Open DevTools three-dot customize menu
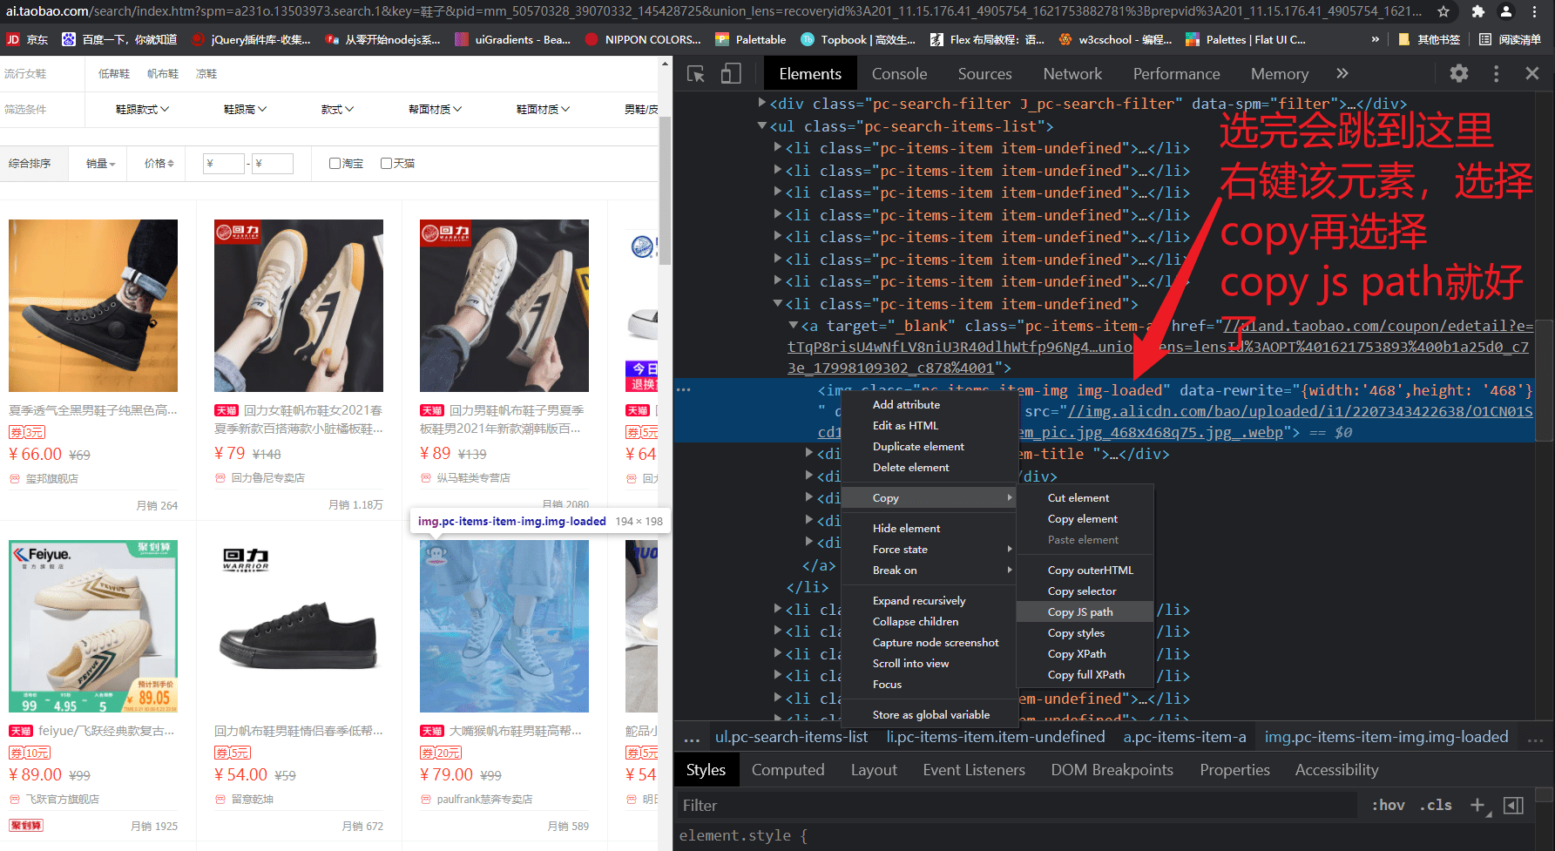1555x851 pixels. click(x=1497, y=74)
